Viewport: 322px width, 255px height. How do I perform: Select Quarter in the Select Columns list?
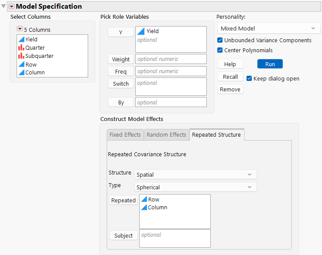(x=35, y=47)
